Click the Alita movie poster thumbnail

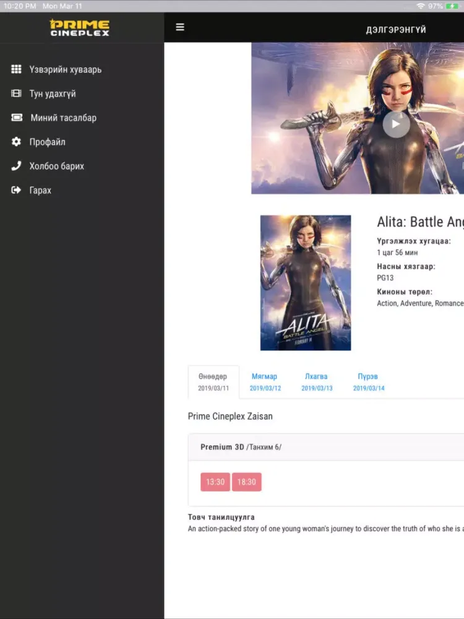coord(306,283)
